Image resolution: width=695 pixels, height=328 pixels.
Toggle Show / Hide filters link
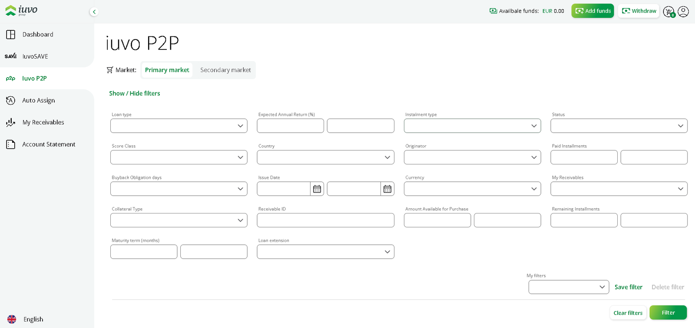(135, 93)
